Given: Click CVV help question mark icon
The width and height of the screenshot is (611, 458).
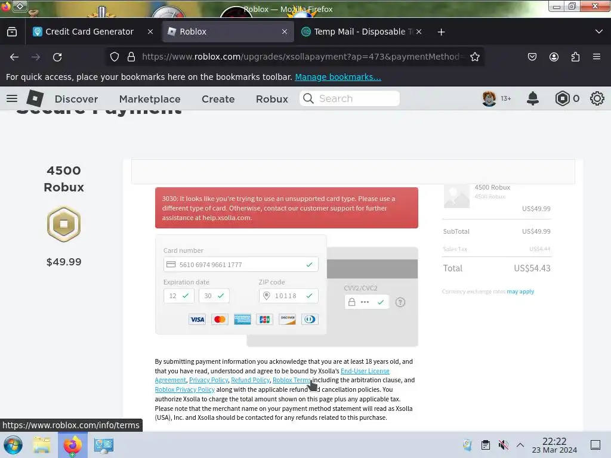Looking at the screenshot, I should point(400,302).
